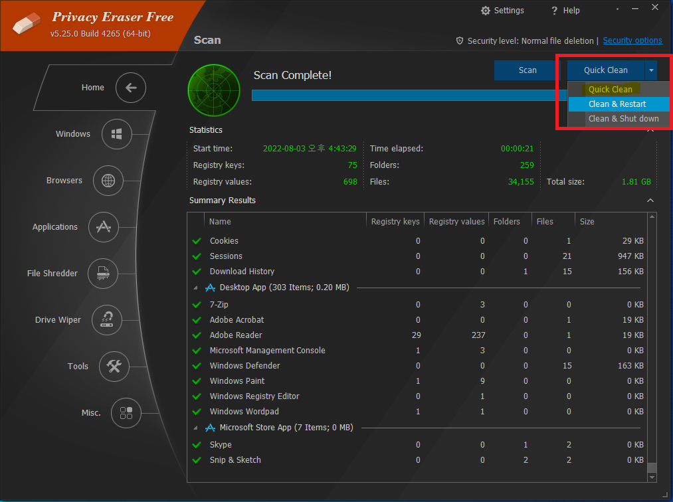
Task: Select the Windows Registry Editor row
Action: [417, 396]
